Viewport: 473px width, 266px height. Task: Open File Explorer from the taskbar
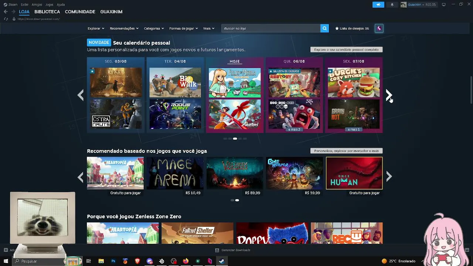[x=101, y=261]
